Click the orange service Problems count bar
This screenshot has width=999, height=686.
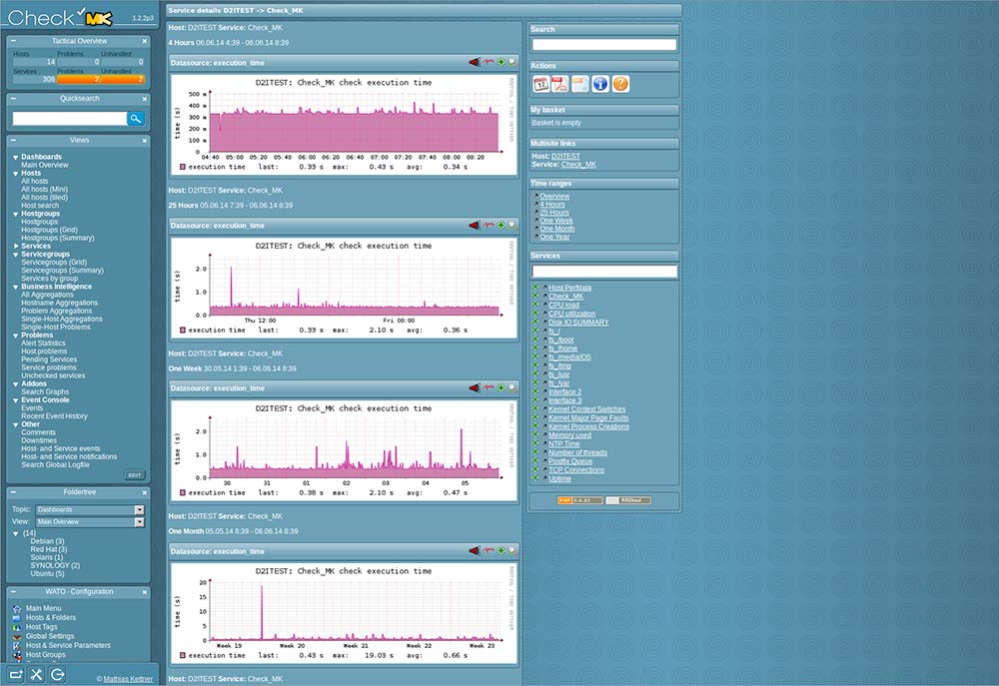[79, 80]
